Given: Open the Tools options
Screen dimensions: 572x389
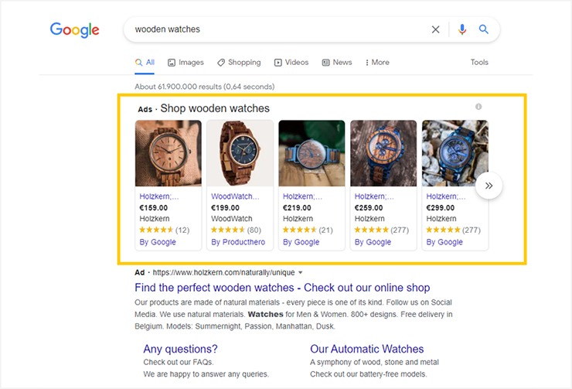Looking at the screenshot, I should tap(479, 63).
